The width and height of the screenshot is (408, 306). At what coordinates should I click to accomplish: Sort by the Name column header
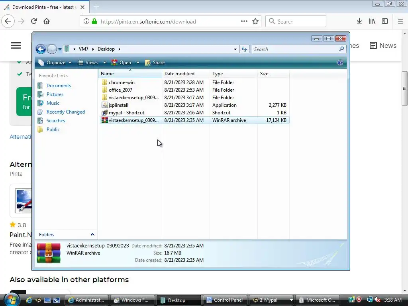click(x=130, y=74)
